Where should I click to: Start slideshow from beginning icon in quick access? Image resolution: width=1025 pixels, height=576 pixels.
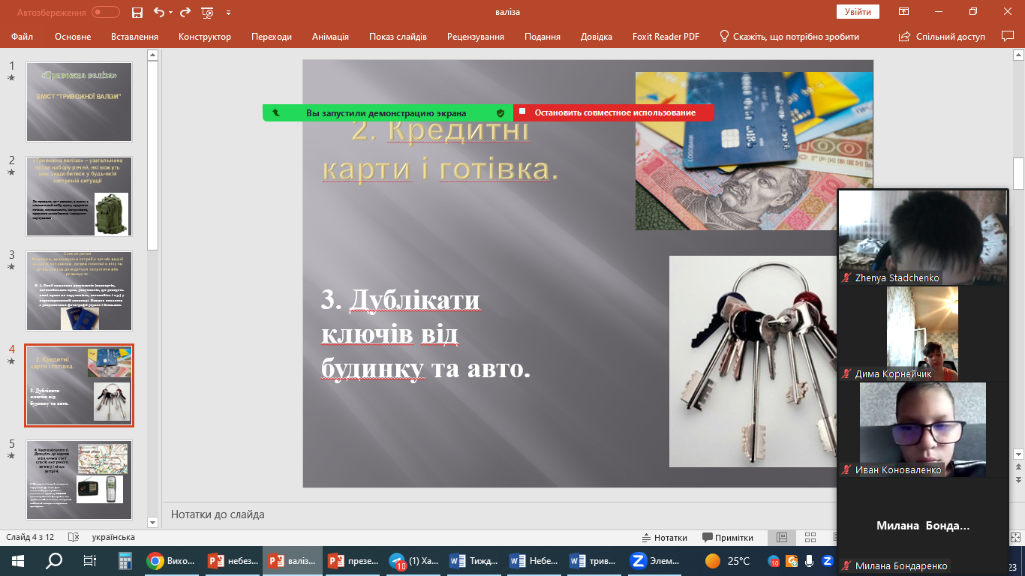click(208, 12)
